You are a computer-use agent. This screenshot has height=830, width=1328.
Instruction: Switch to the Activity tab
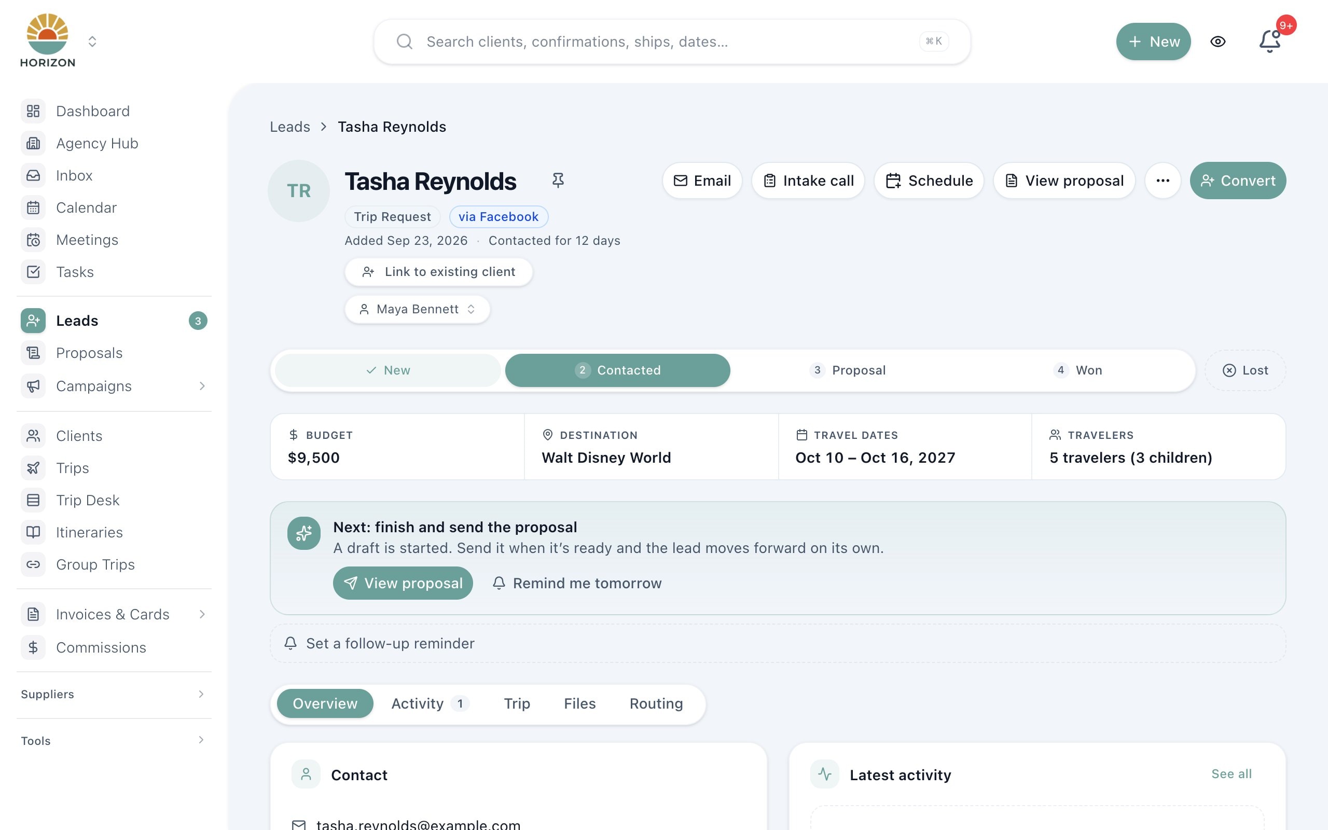(430, 704)
